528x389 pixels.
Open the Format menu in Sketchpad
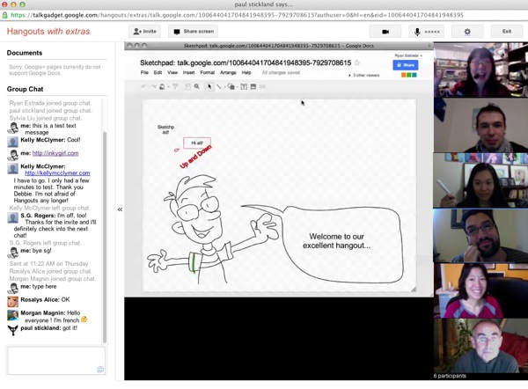point(207,72)
